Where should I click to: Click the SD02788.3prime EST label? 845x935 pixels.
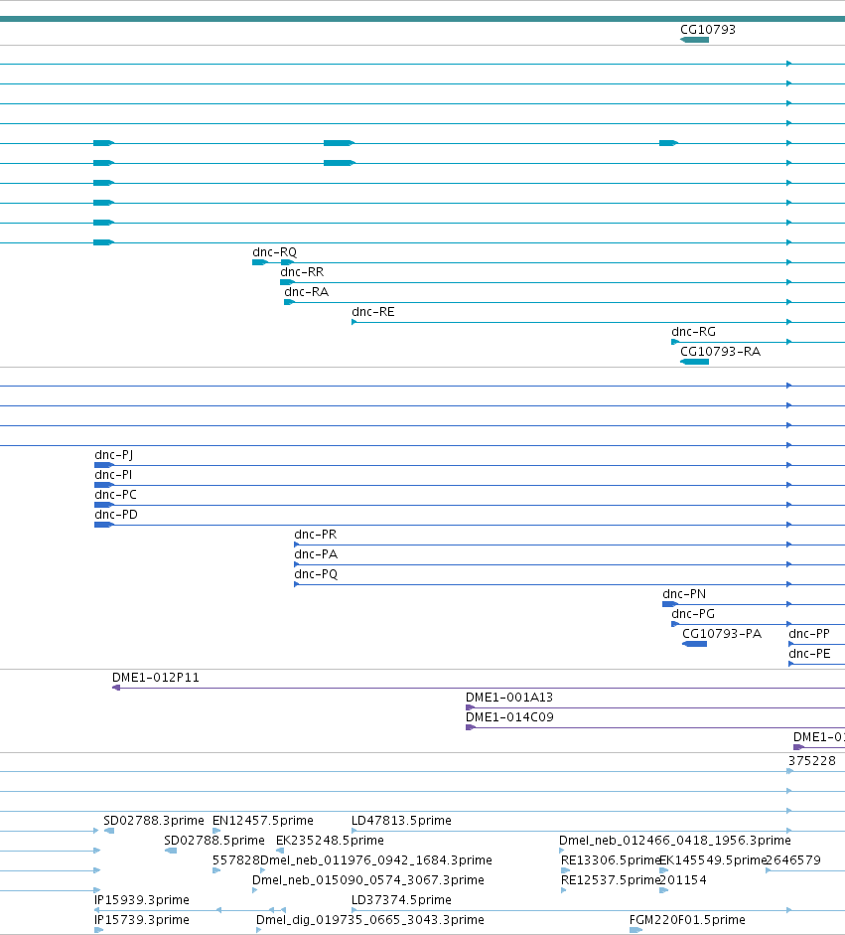[154, 821]
